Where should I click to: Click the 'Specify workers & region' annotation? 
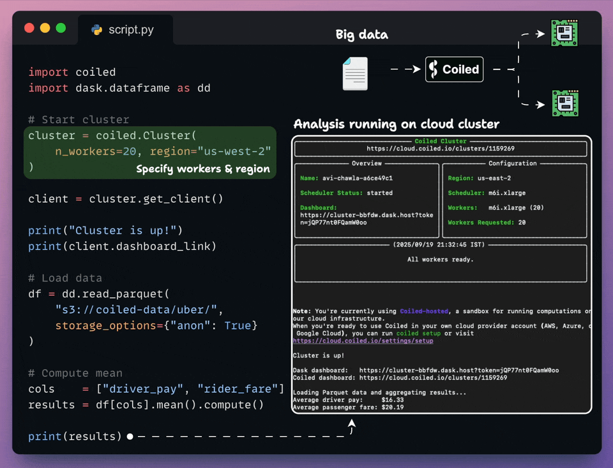tap(203, 168)
